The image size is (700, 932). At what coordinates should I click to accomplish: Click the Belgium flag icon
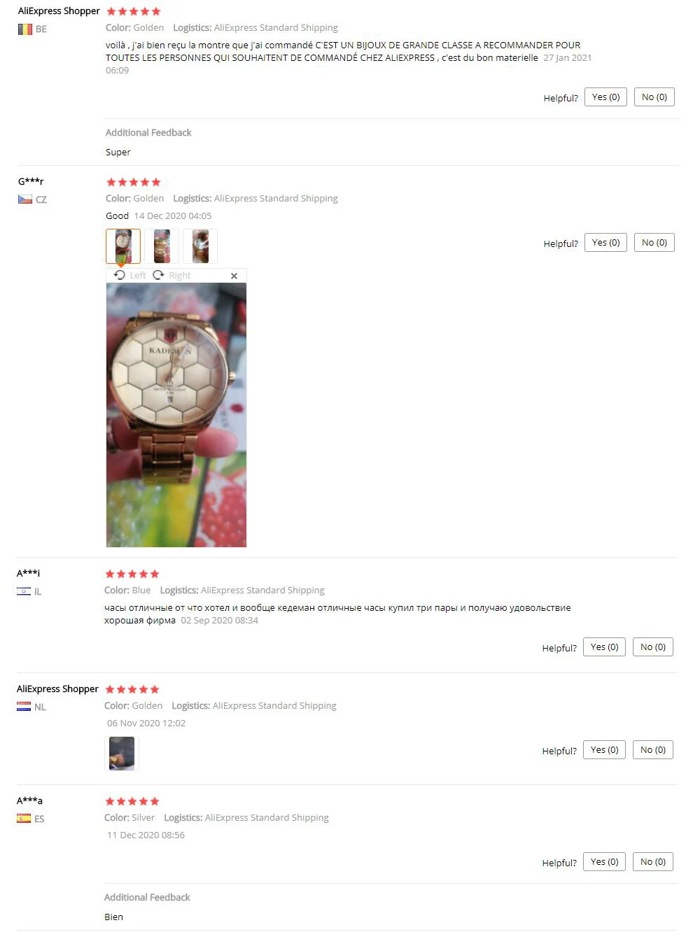pos(24,29)
